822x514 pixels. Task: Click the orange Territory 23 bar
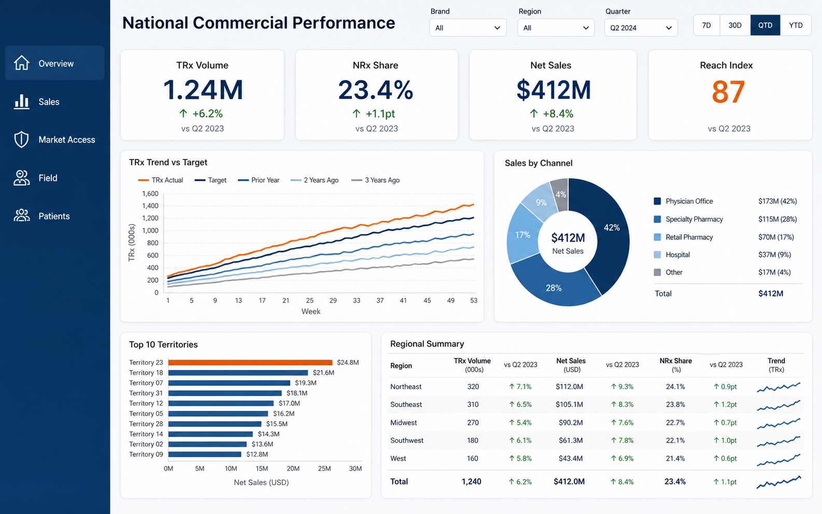point(250,362)
